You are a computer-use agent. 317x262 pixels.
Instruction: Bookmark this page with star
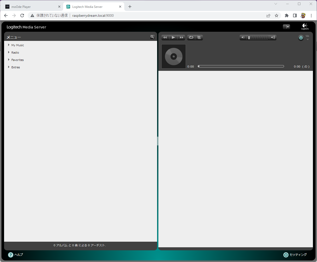tap(277, 15)
